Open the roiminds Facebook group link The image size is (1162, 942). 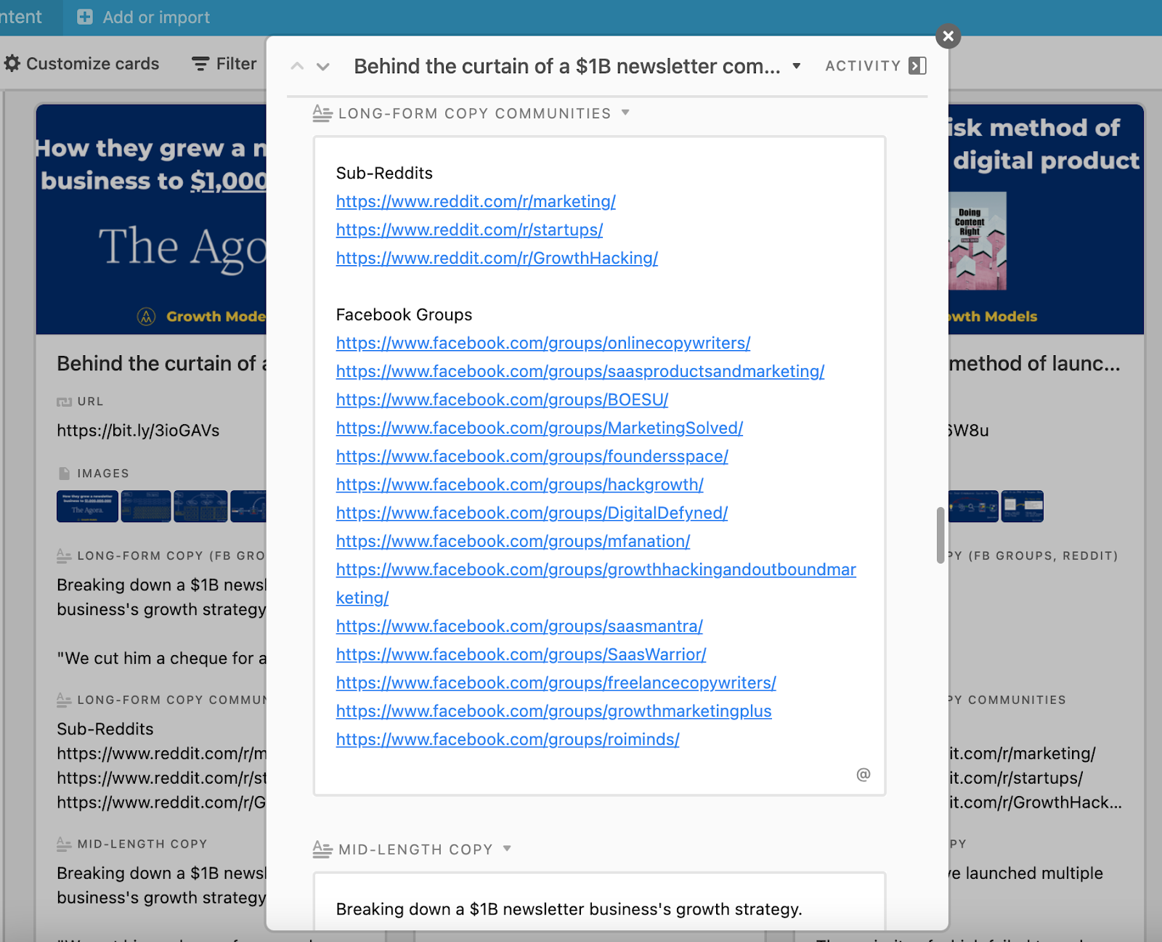point(508,739)
